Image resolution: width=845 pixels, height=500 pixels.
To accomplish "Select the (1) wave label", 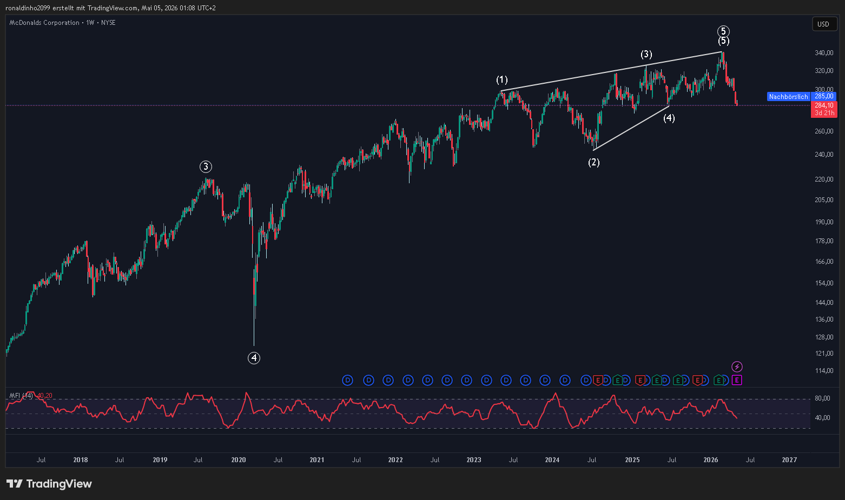I will click(x=502, y=80).
